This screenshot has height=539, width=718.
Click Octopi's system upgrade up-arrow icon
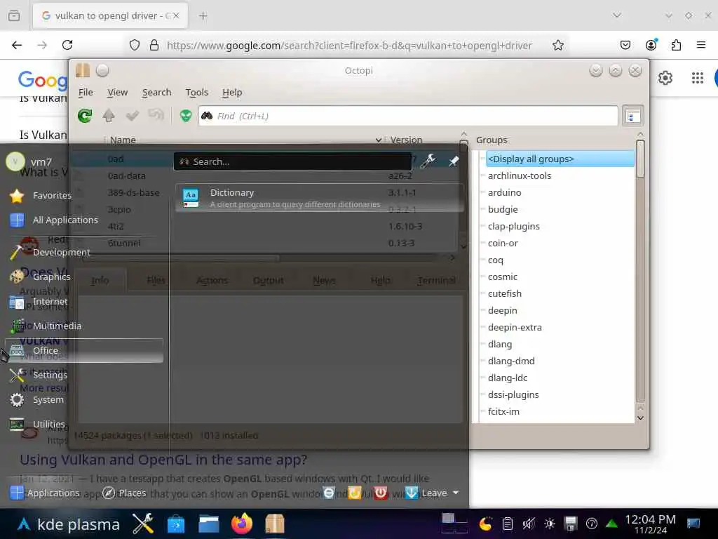click(x=109, y=116)
